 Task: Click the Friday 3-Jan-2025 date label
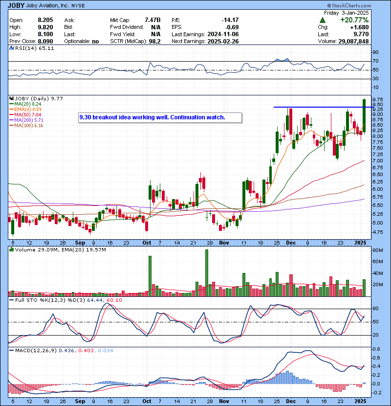(x=346, y=13)
